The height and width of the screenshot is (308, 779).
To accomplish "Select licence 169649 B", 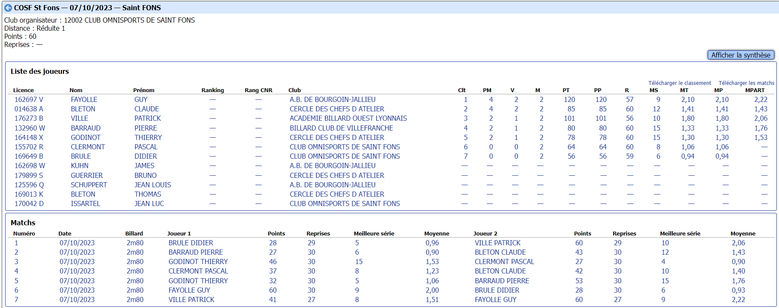I will 29,156.
